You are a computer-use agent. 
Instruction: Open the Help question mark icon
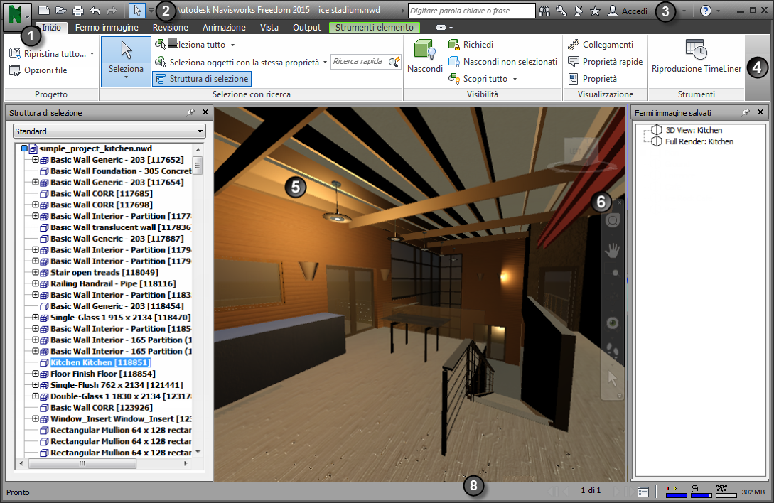click(x=706, y=11)
